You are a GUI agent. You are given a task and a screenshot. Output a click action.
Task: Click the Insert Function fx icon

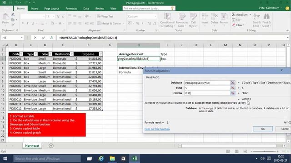click(x=51, y=38)
